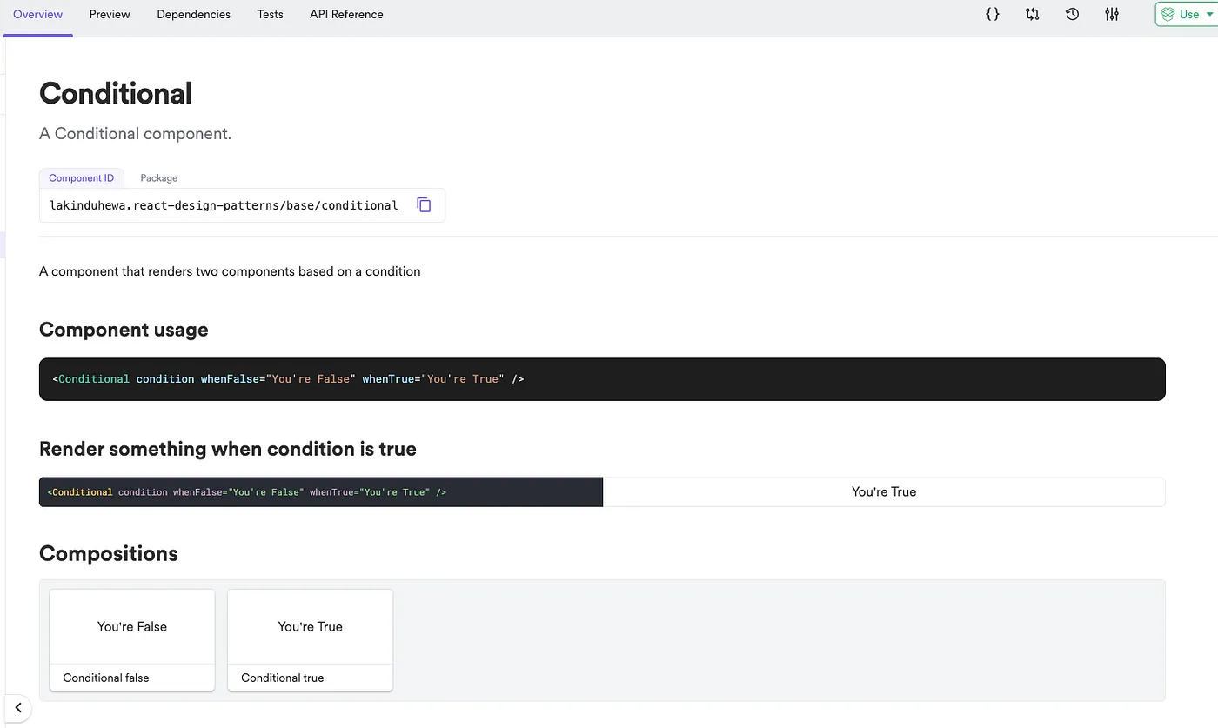Image resolution: width=1218 pixels, height=728 pixels.
Task: Open the Conditional true composition card
Action: [x=310, y=639]
